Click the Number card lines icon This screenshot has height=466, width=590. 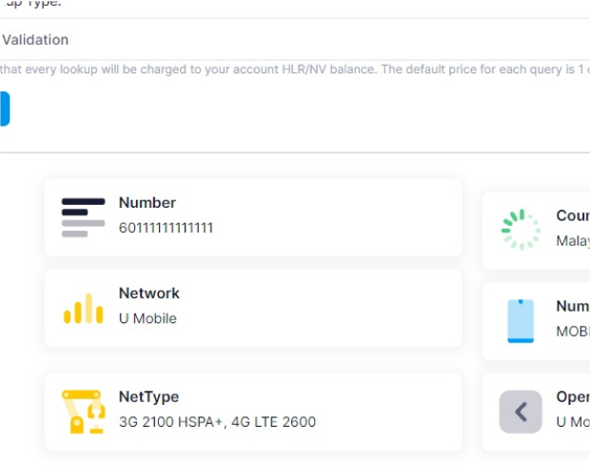click(83, 217)
